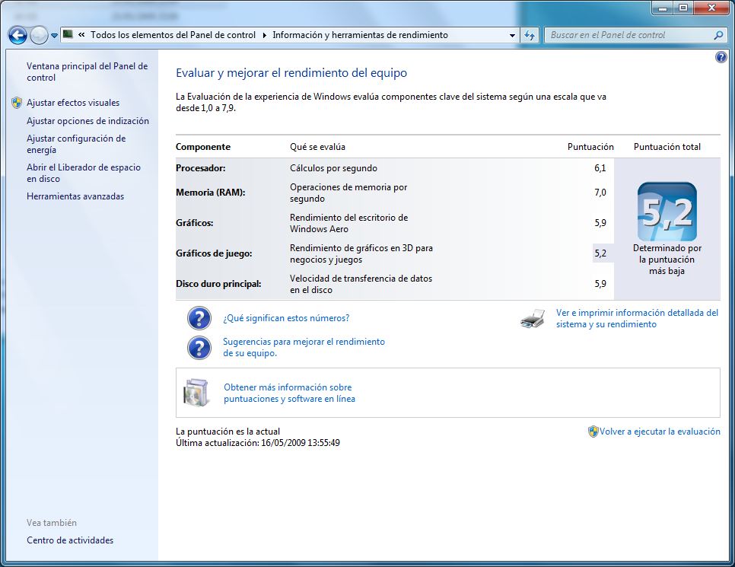The width and height of the screenshot is (735, 567).
Task: Click question mark icon beside '¿Qué significan estos números?'
Action: 199,318
